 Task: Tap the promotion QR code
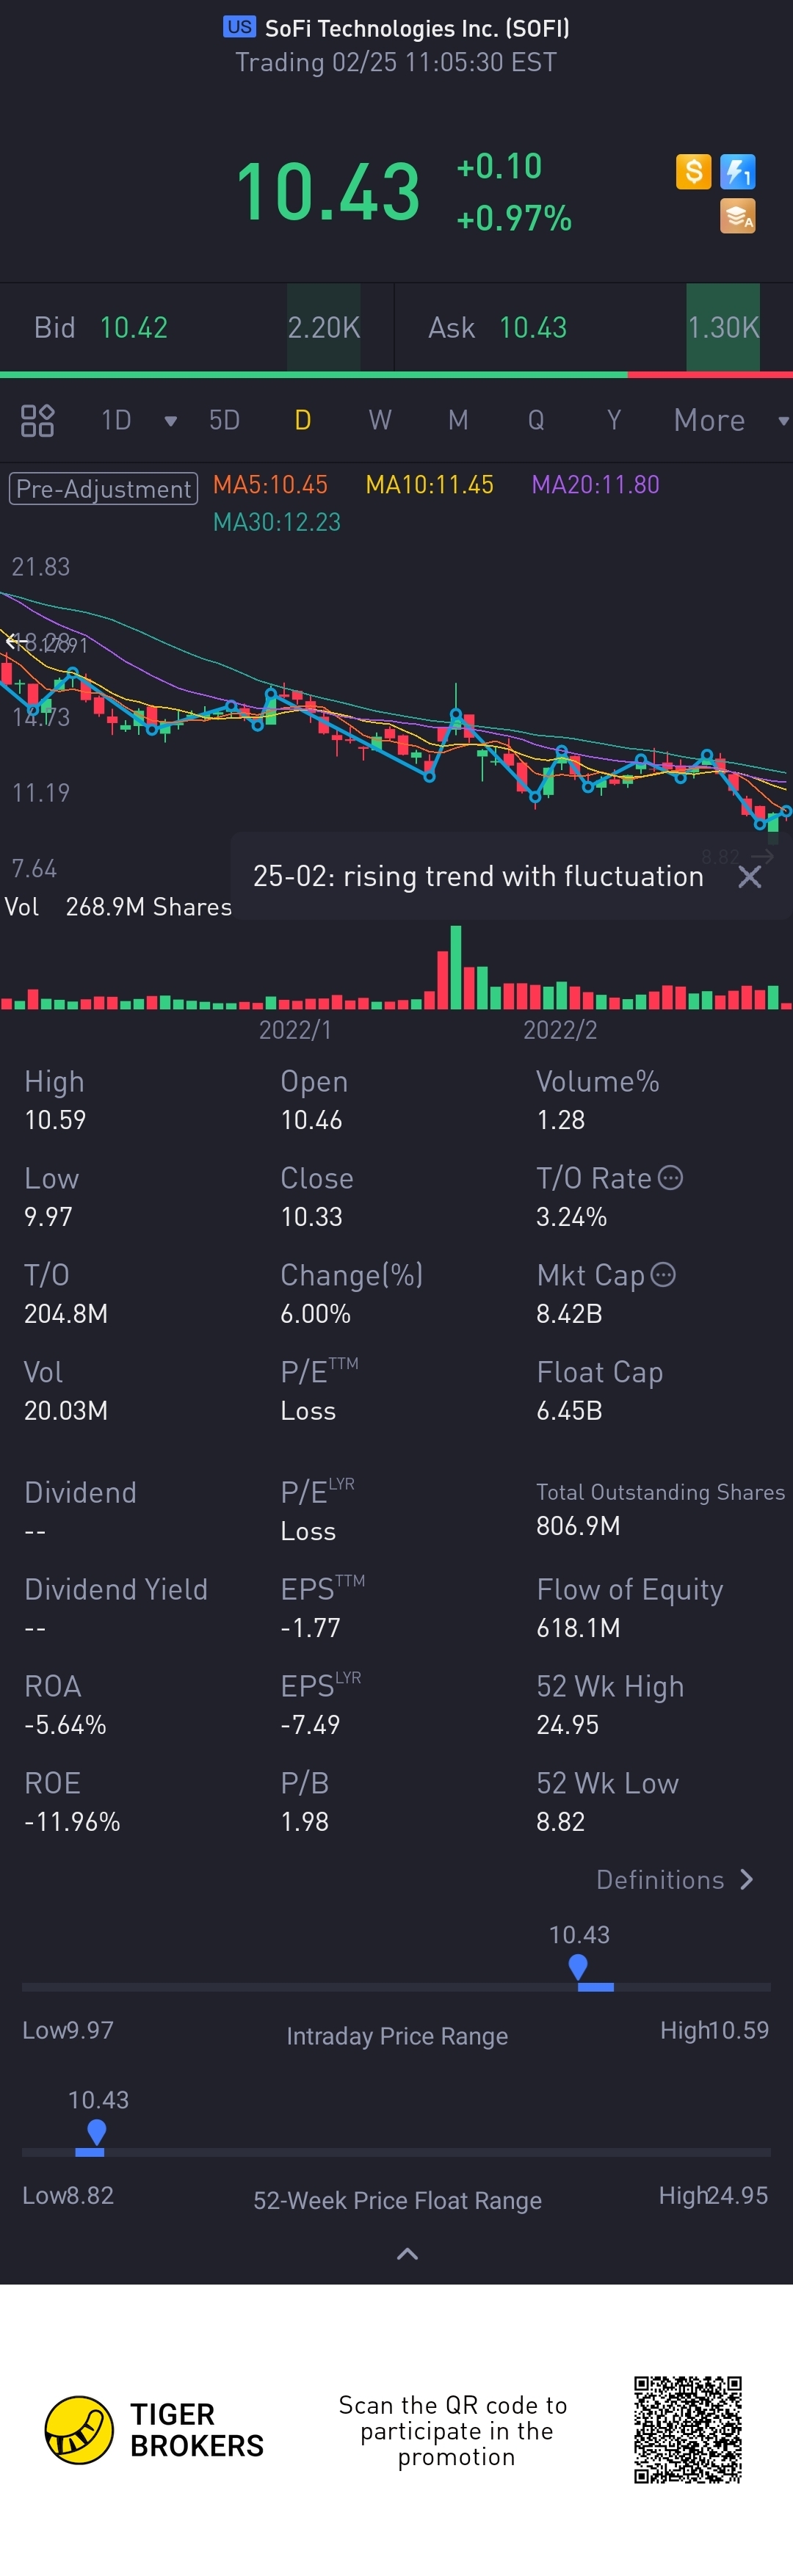(688, 2430)
